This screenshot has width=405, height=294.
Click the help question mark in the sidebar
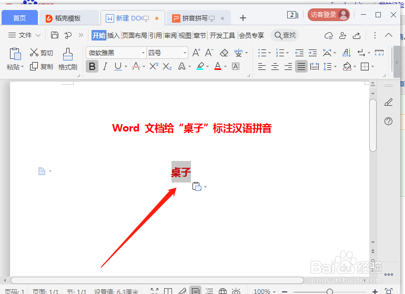(x=388, y=121)
